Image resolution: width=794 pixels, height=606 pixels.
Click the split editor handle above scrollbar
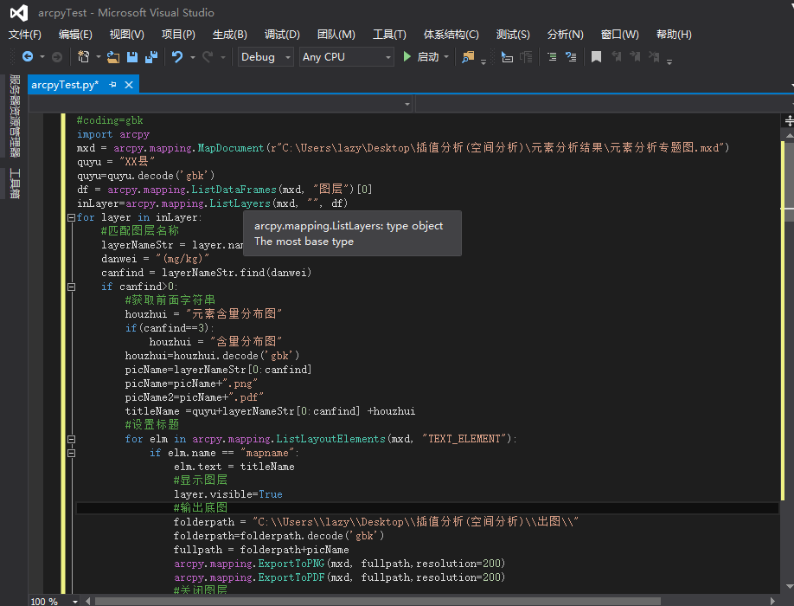click(789, 121)
